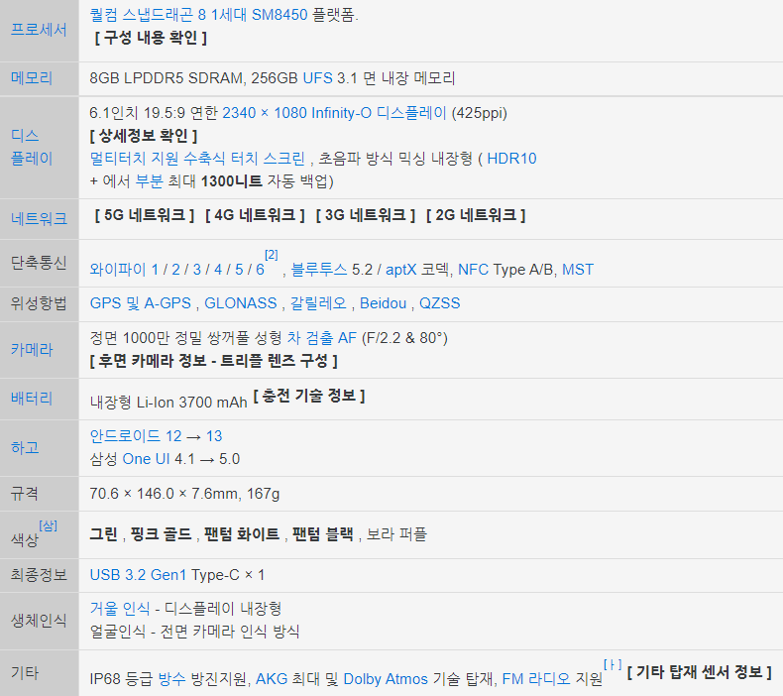
Task: Follow the HDR10 link
Action: tap(511, 159)
